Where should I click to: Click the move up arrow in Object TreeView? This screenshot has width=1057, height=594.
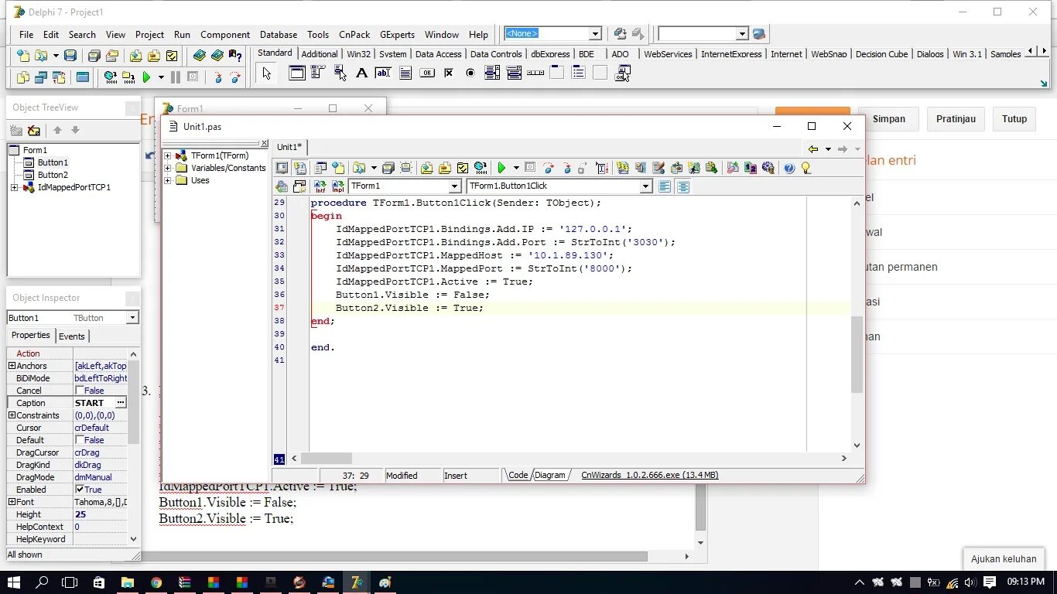pos(57,130)
